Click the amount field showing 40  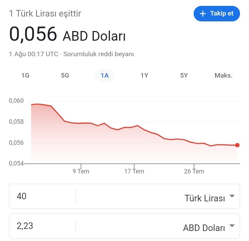pos(42,196)
